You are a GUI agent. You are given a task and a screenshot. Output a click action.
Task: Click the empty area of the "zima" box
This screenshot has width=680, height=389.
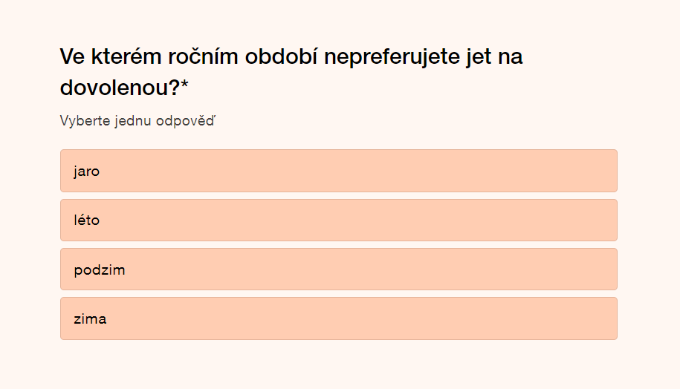372,319
